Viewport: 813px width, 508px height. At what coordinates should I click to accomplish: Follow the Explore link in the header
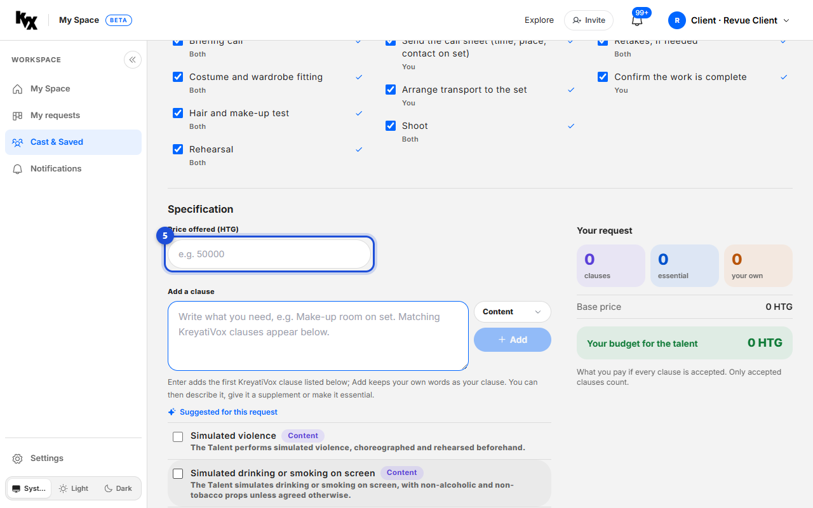tap(539, 20)
